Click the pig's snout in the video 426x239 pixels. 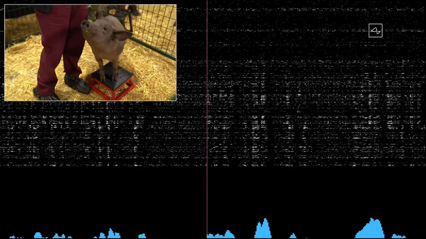point(85,24)
